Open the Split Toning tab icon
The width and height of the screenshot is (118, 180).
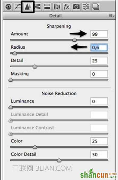point(47,7)
